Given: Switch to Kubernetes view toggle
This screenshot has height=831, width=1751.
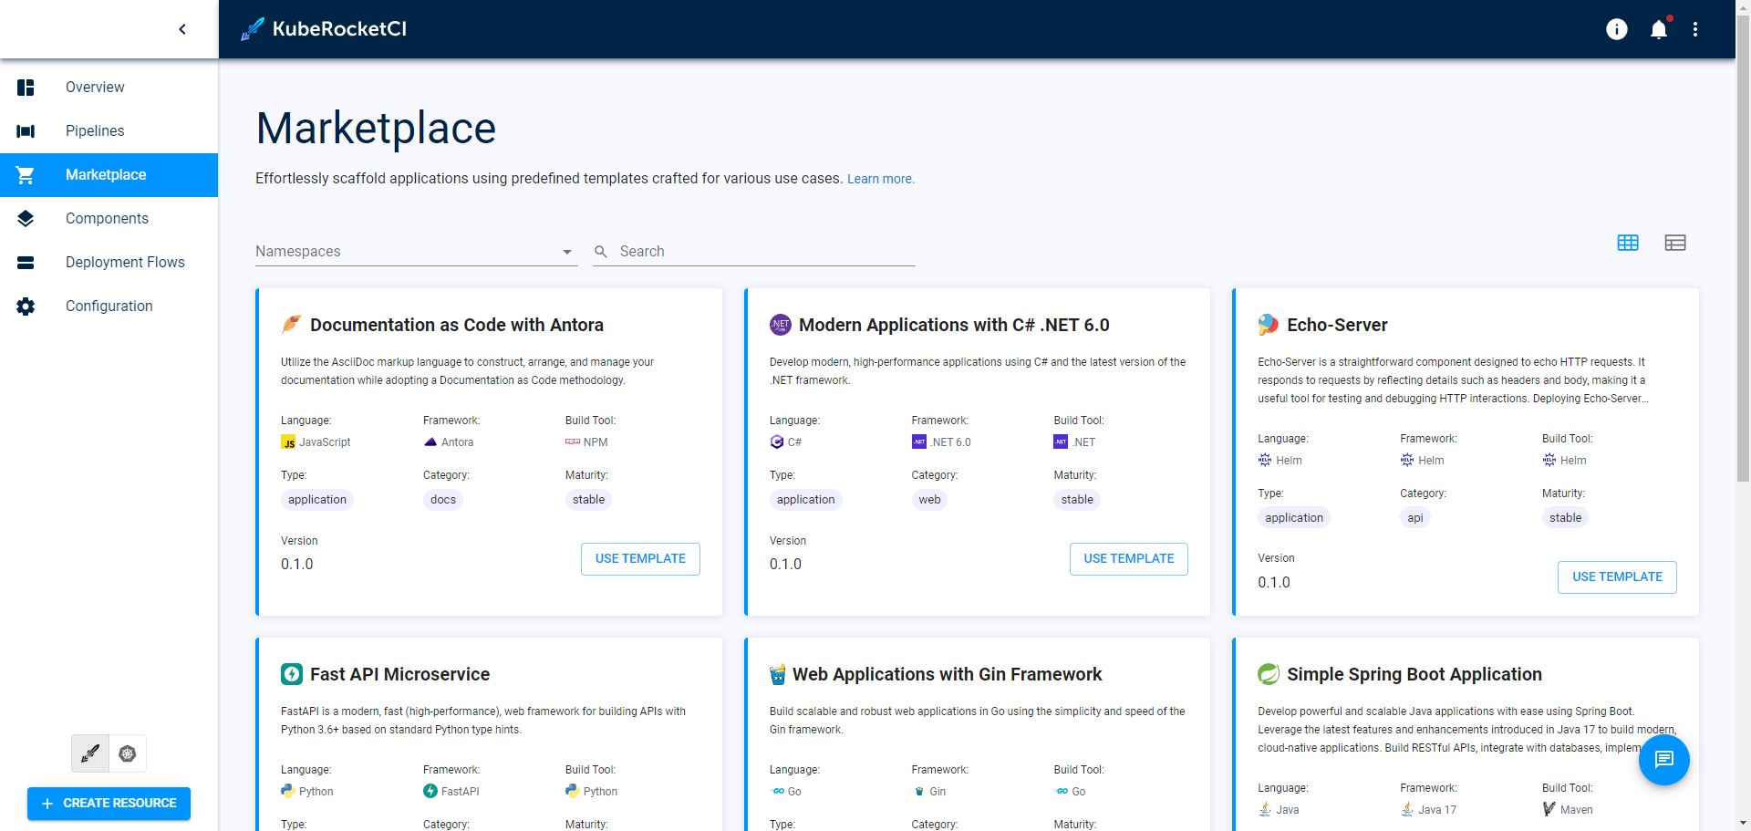Looking at the screenshot, I should (x=128, y=753).
